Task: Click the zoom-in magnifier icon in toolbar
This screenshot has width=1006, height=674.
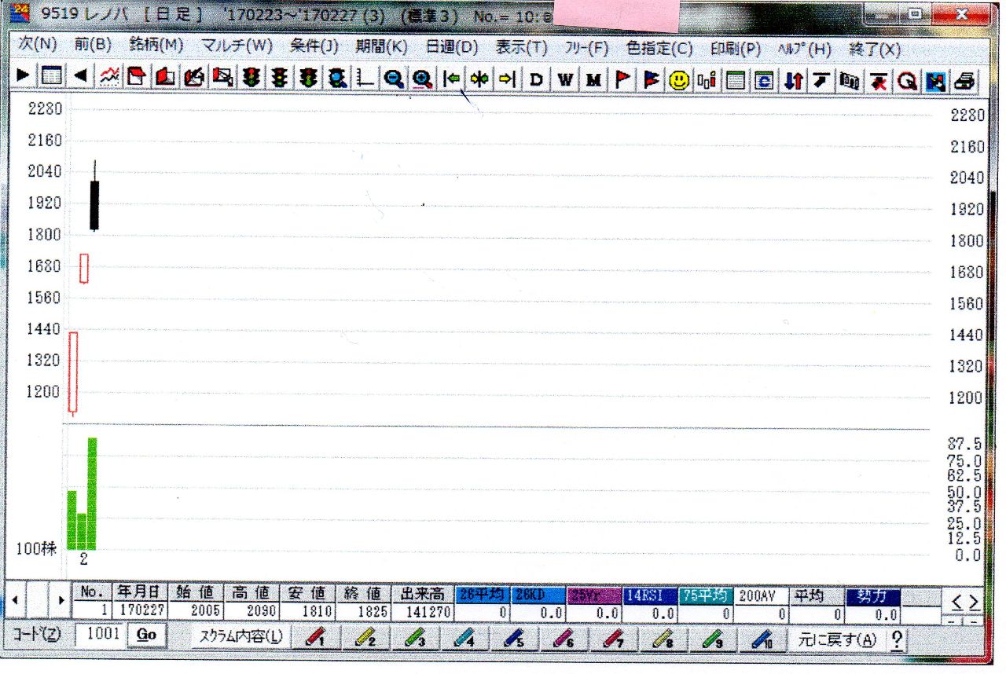Action: pos(422,79)
